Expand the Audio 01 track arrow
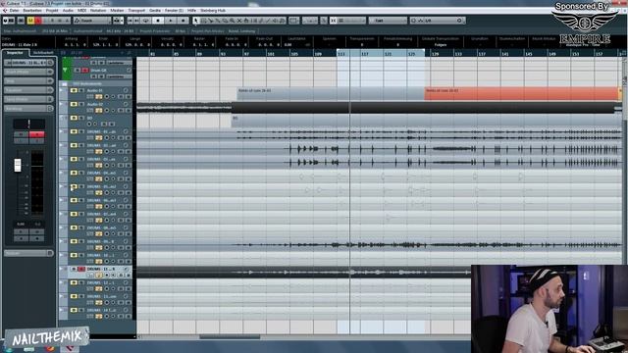628x353 pixels. coord(61,91)
